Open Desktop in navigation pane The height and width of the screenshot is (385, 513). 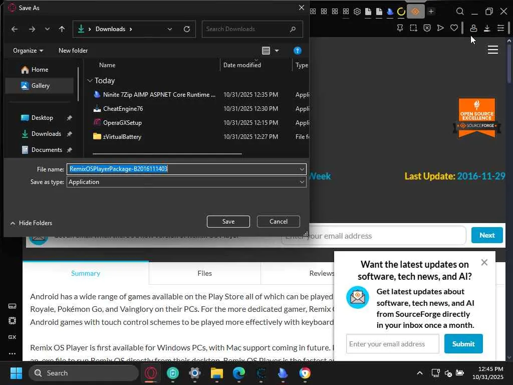point(42,118)
